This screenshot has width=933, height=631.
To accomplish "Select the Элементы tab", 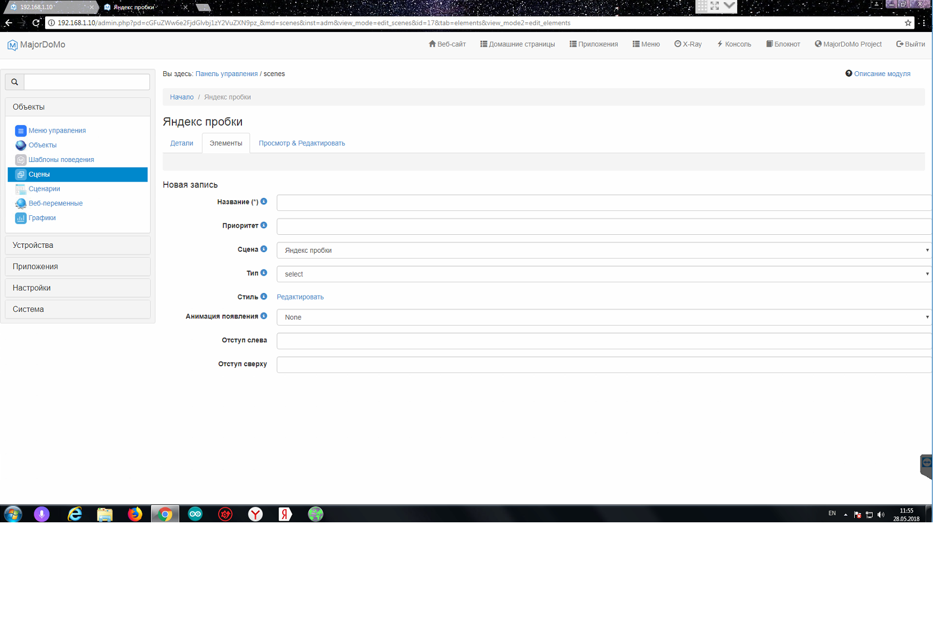I will (x=226, y=143).
